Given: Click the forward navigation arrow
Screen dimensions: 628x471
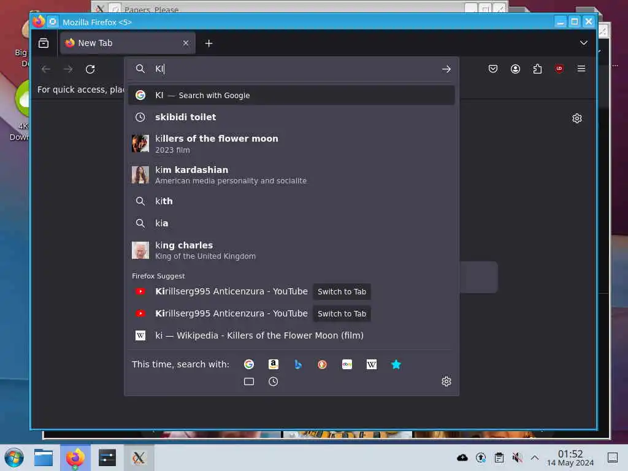Looking at the screenshot, I should pos(68,69).
